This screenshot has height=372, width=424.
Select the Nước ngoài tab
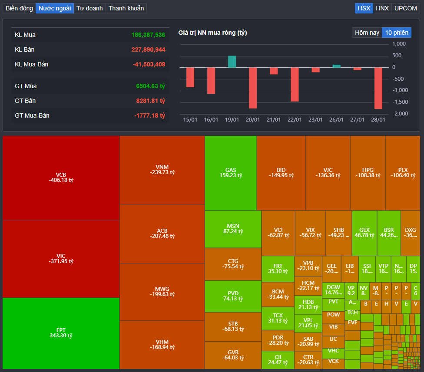pos(55,8)
